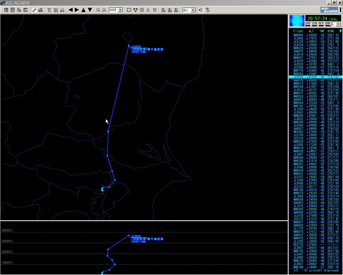Select flight JL0927 row
This screenshot has width=343, height=275.
pos(315,264)
